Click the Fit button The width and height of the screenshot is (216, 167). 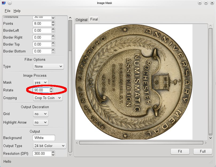(180, 151)
